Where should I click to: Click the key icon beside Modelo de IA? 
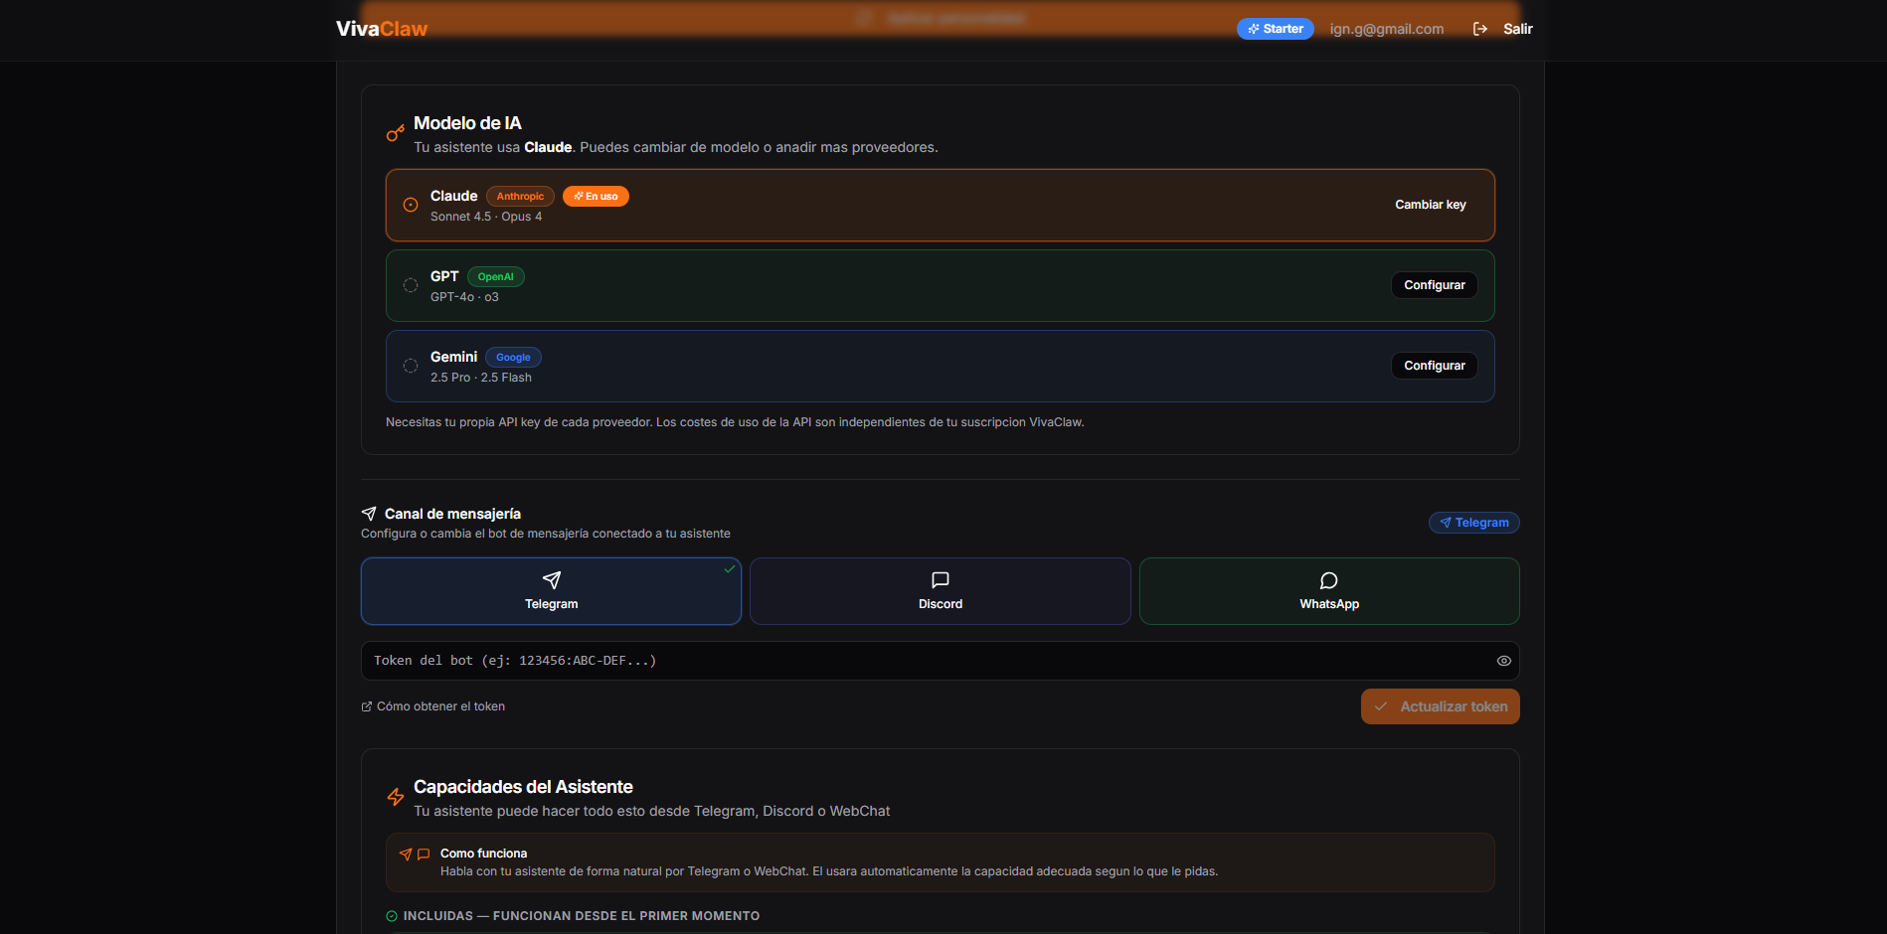click(x=395, y=132)
